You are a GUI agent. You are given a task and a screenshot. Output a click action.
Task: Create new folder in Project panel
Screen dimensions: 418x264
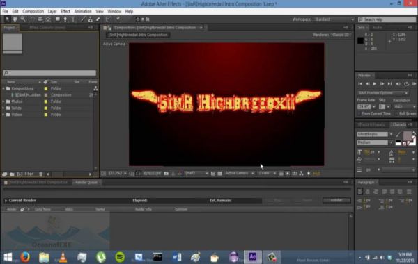(x=12, y=174)
